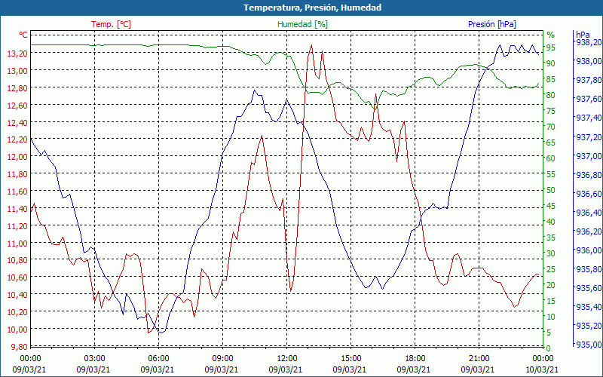Click the "12,00" temperature axis value
The height and width of the screenshot is (377, 603).
pos(17,157)
